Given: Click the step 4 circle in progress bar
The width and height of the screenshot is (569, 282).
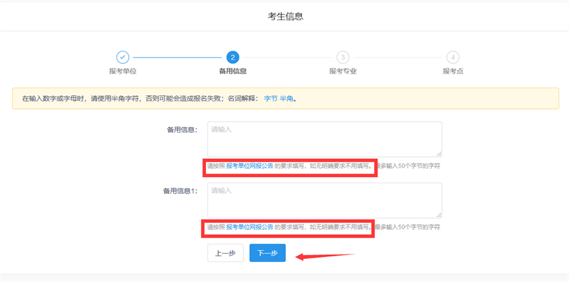Looking at the screenshot, I should coord(452,58).
